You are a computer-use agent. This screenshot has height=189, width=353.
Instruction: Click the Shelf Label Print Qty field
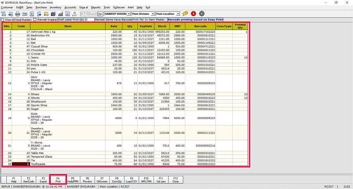pos(90,20)
